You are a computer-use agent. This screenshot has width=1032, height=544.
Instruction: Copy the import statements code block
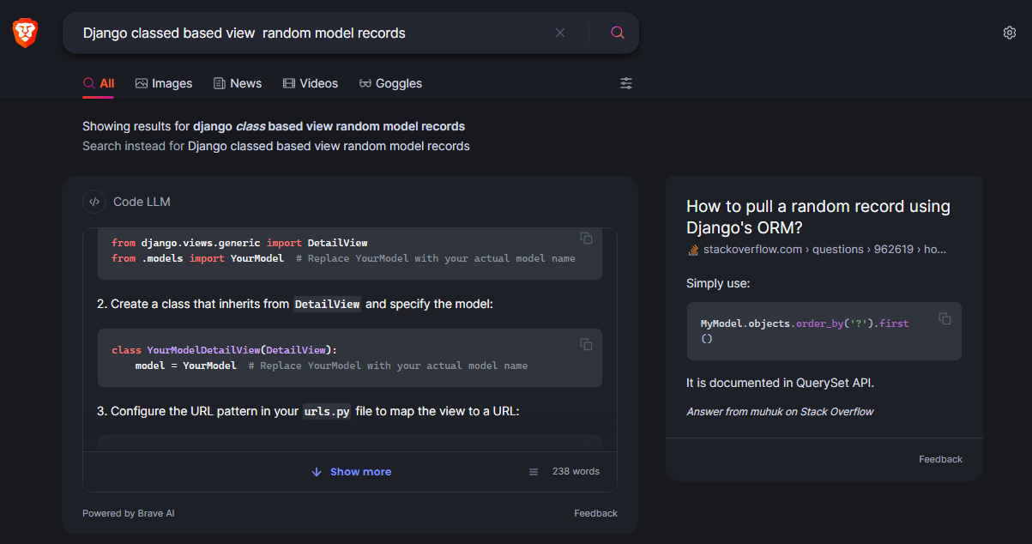tap(586, 238)
